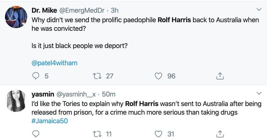Open yasmin's profile name

[x=43, y=94]
